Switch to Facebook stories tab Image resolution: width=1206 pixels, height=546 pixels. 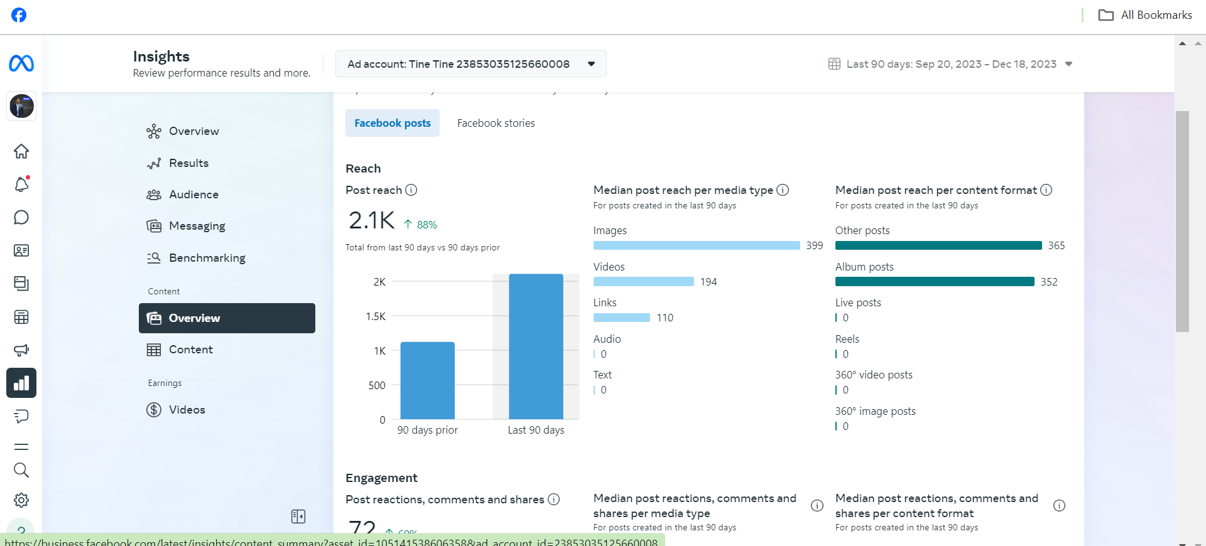coord(496,123)
